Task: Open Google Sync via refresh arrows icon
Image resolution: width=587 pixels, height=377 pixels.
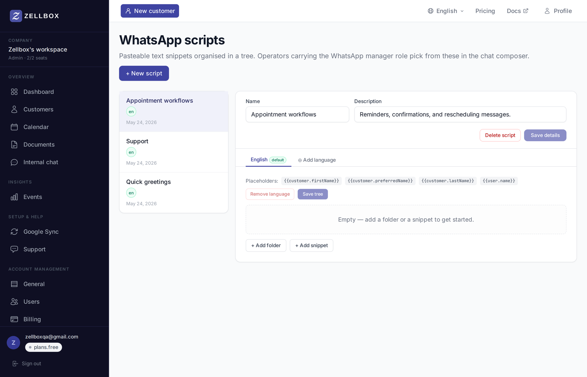Action: [14, 232]
